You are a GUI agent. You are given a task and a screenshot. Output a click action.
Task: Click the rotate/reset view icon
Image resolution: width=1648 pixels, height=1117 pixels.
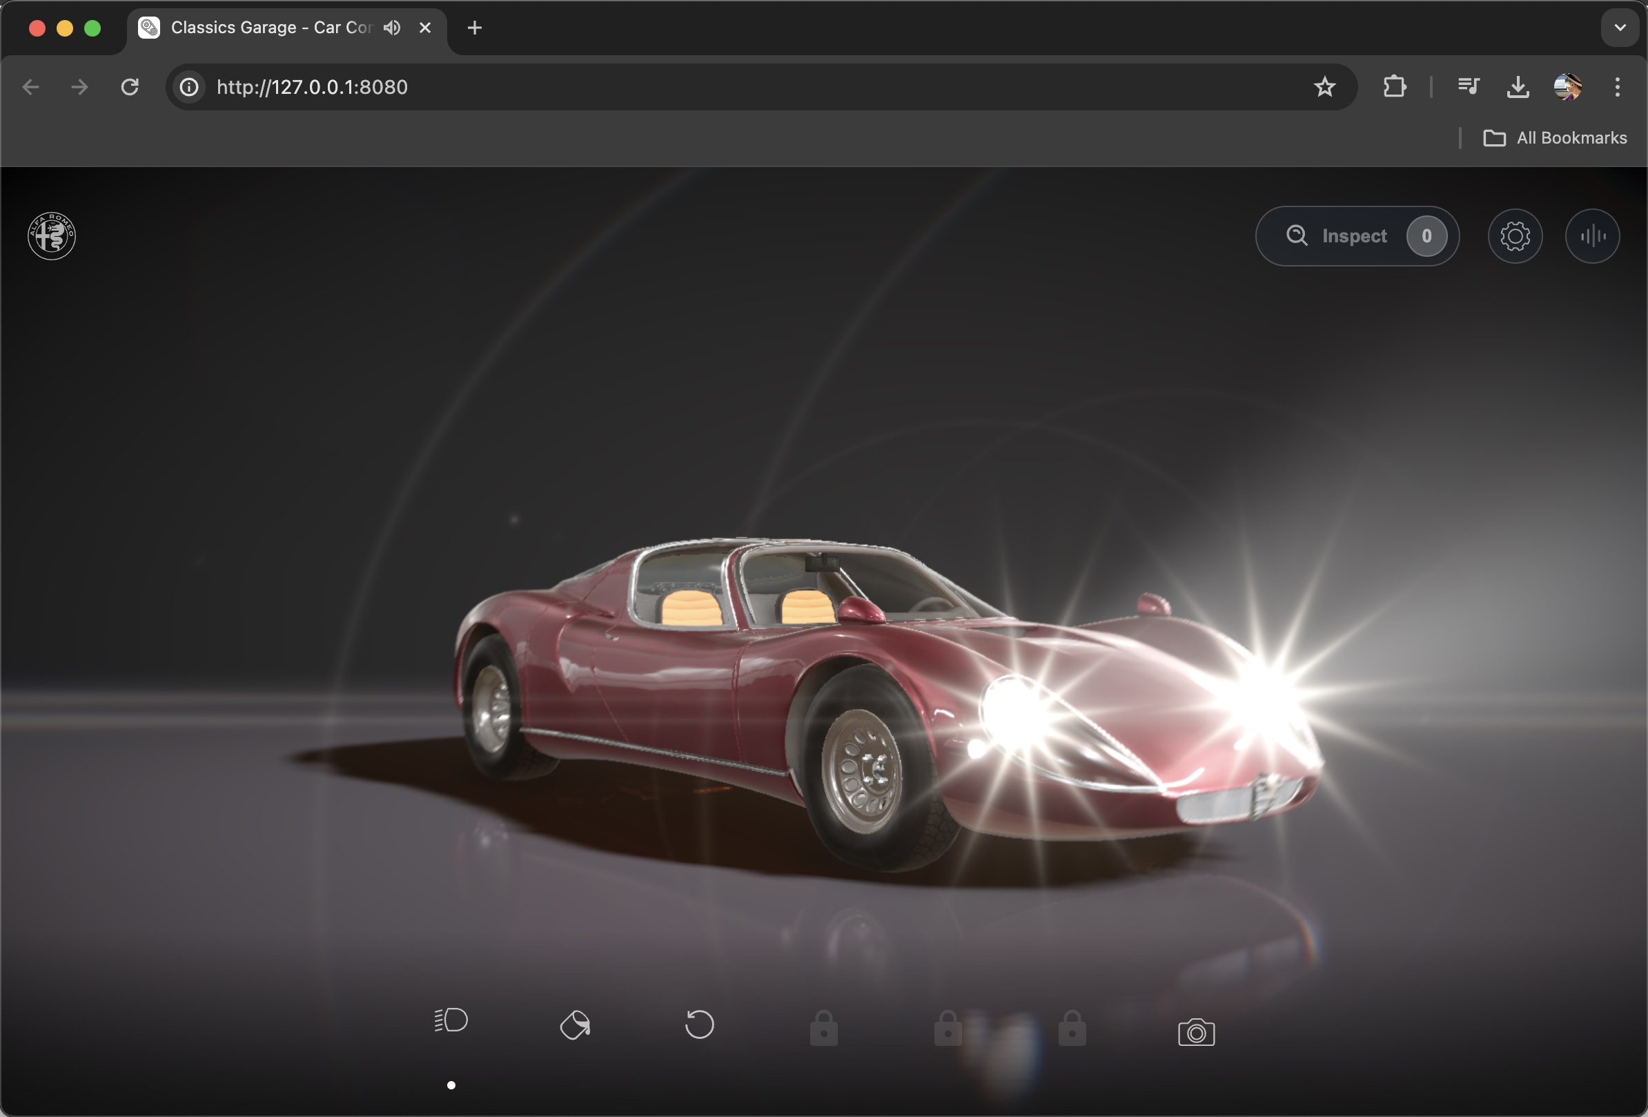[699, 1024]
